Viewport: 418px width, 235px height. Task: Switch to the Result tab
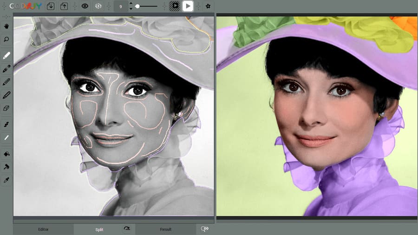point(165,229)
